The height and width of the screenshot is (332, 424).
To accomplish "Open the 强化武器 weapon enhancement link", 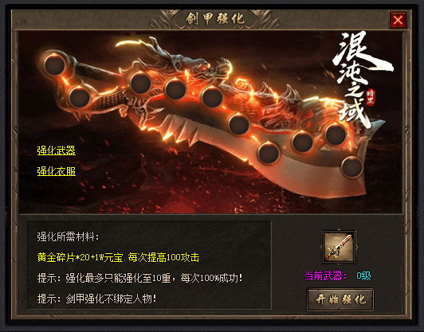I will [x=57, y=150].
